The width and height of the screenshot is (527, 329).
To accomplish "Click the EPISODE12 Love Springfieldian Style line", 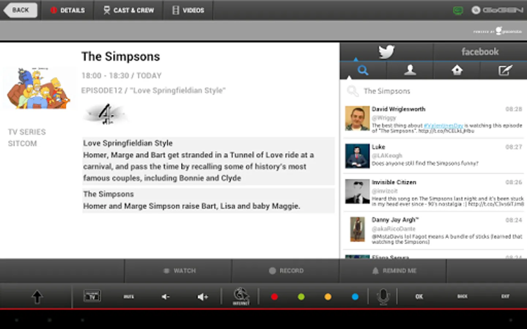I will pos(153,90).
